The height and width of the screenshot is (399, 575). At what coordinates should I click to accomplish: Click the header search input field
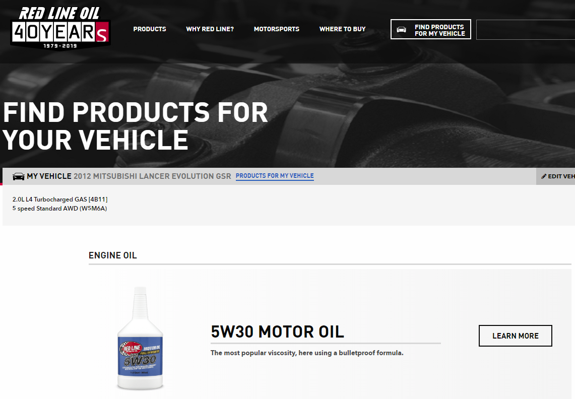point(526,29)
